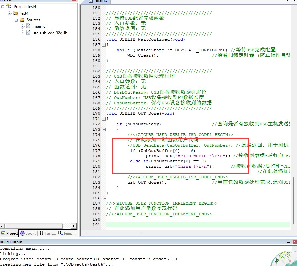297x266 pixels.
Task: Click the commented USB_SendData line
Action: [180, 145]
